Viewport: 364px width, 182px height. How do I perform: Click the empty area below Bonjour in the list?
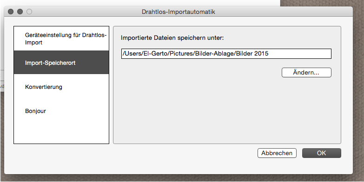[x=61, y=133]
